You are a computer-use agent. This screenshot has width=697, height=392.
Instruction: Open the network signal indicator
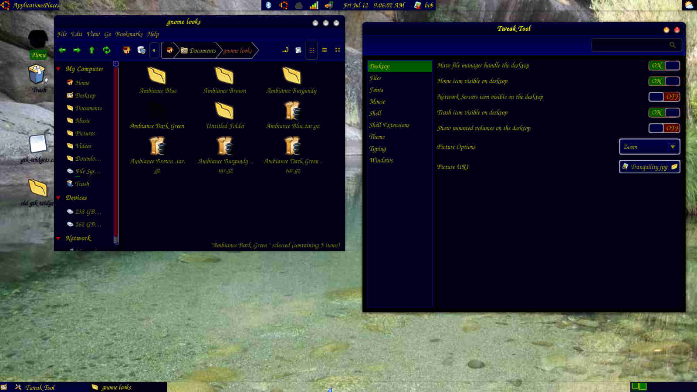(314, 5)
